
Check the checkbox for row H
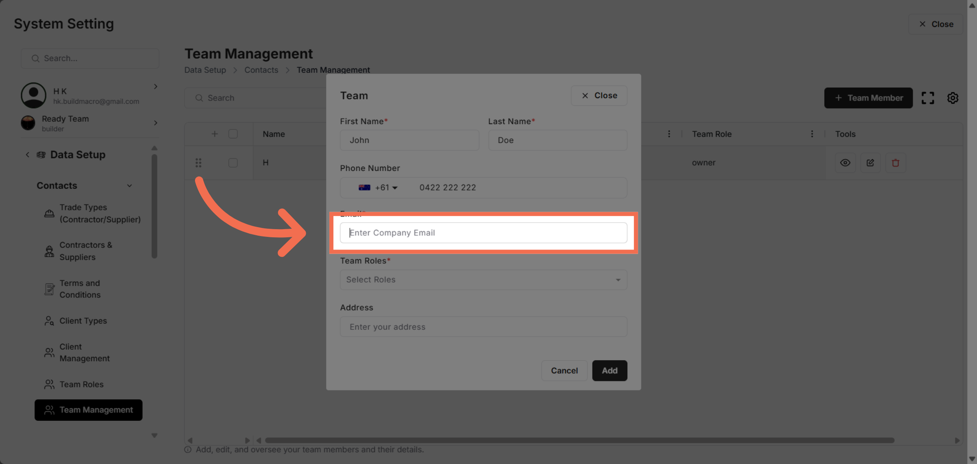pos(233,163)
